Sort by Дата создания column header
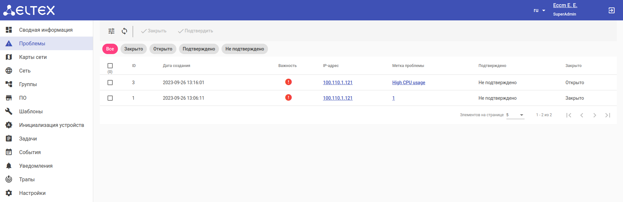The width and height of the screenshot is (623, 202). coord(176,66)
